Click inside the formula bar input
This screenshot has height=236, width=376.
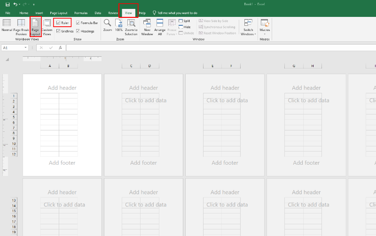[x=221, y=48]
